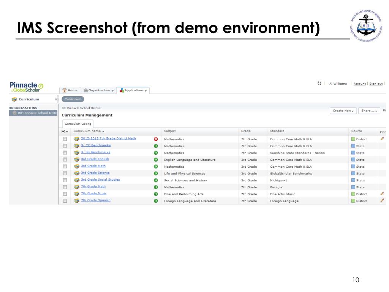This screenshot has width=389, height=292.
Task: Tick the checkbox for 3rd Grade Math
Action: [65, 167]
